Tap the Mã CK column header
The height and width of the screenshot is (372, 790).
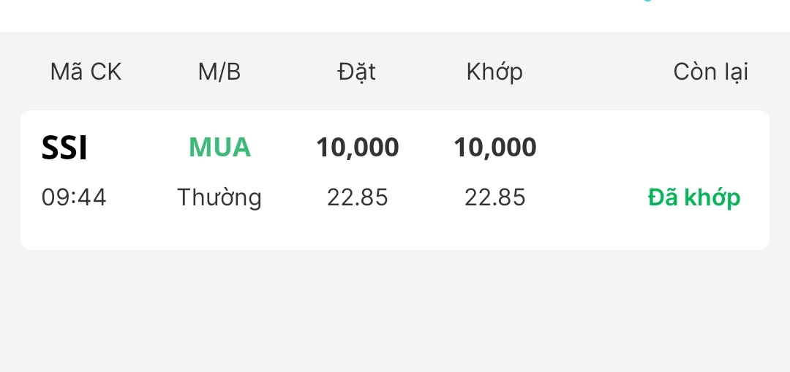pos(86,72)
